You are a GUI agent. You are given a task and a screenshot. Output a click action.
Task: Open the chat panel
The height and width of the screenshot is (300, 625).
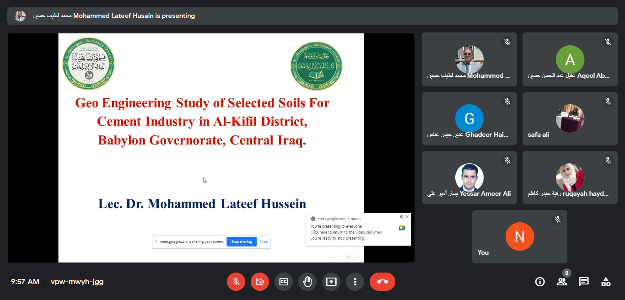tap(584, 282)
